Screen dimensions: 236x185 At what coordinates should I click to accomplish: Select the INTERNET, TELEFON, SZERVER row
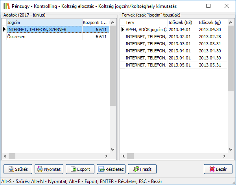click(44, 30)
